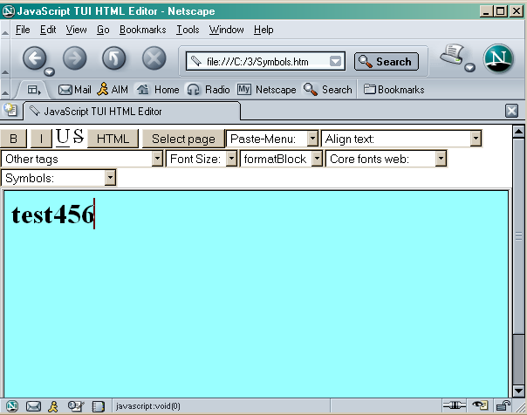The height and width of the screenshot is (415, 527).
Task: Toggle underline with the U button
Action: (x=63, y=138)
